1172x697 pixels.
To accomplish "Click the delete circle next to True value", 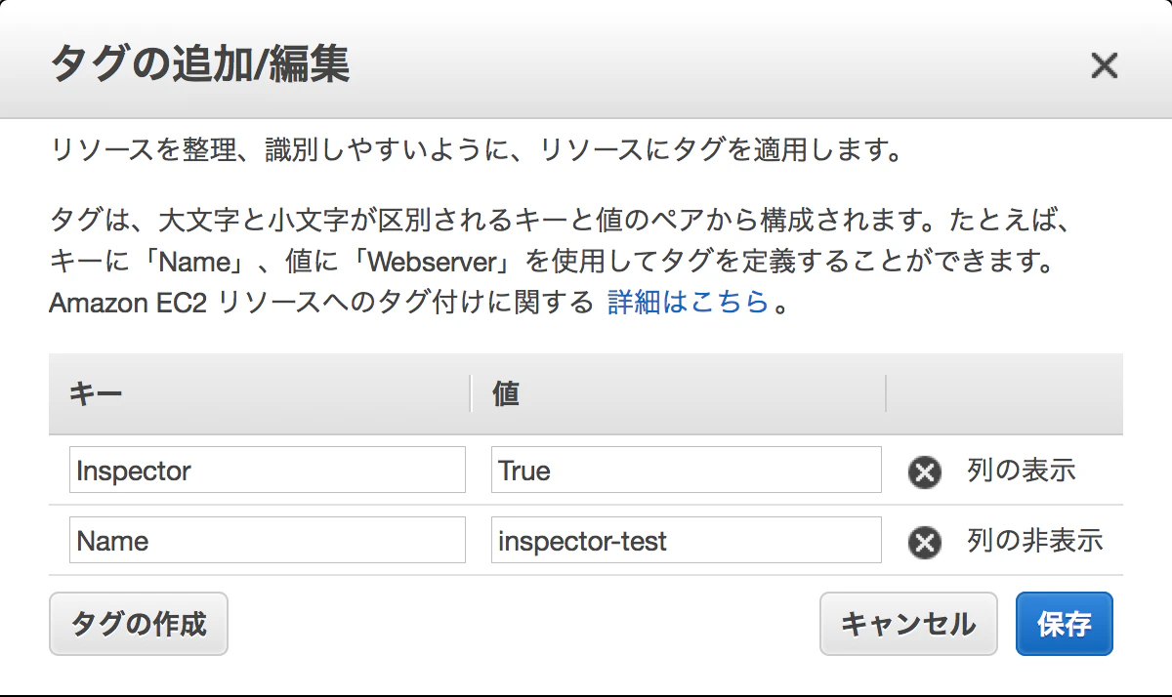I will tap(923, 470).
